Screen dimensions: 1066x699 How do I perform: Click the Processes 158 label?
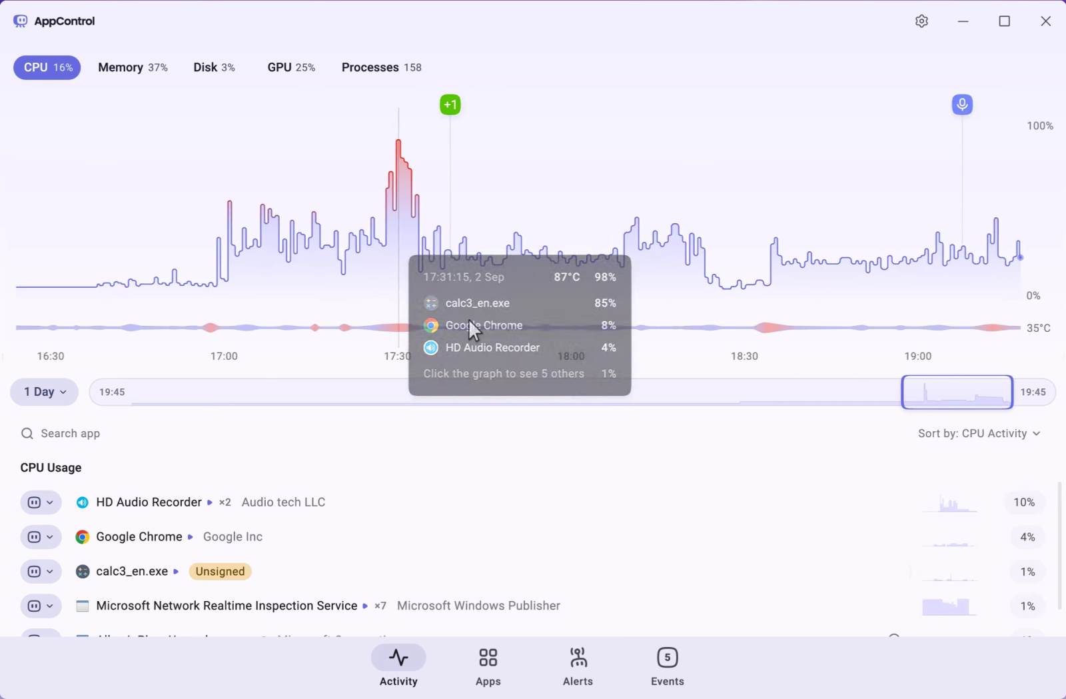[x=381, y=67]
